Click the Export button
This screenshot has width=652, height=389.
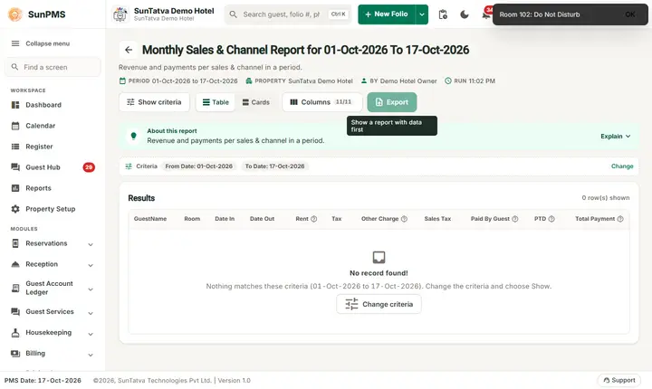392,102
